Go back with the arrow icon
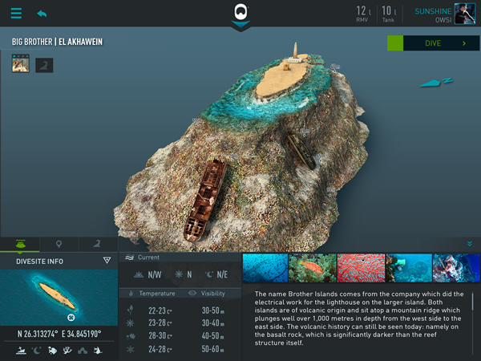The height and width of the screenshot is (361, 481). click(42, 14)
